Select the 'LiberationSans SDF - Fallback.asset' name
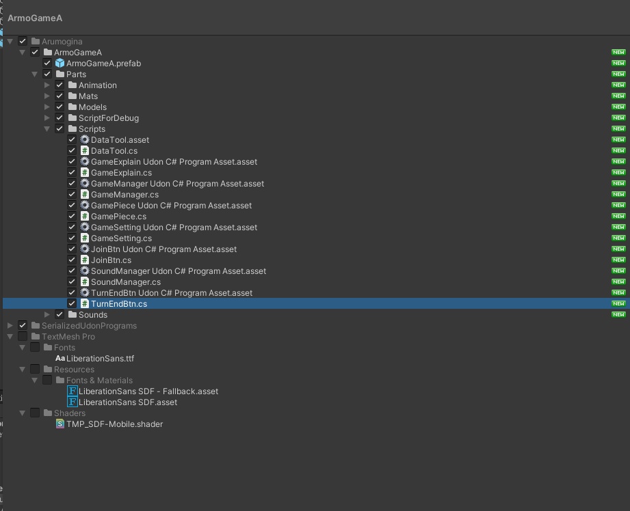This screenshot has height=511, width=630. [148, 391]
